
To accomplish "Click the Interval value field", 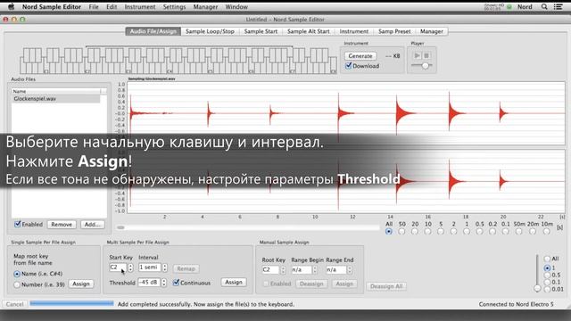I will pyautogui.click(x=149, y=267).
